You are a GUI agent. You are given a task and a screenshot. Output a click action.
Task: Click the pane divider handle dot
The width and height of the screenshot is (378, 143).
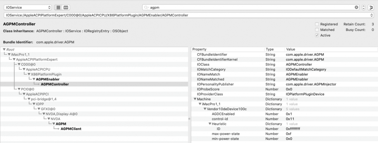(x=189, y=119)
